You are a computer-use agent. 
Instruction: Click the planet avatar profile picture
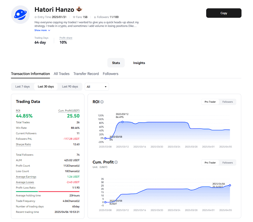click(20, 15)
